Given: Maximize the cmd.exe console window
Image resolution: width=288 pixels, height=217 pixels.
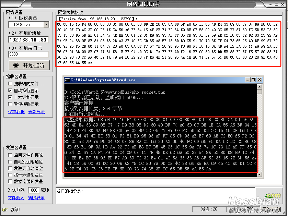Looking at the screenshot, I should pyautogui.click(x=253, y=80).
